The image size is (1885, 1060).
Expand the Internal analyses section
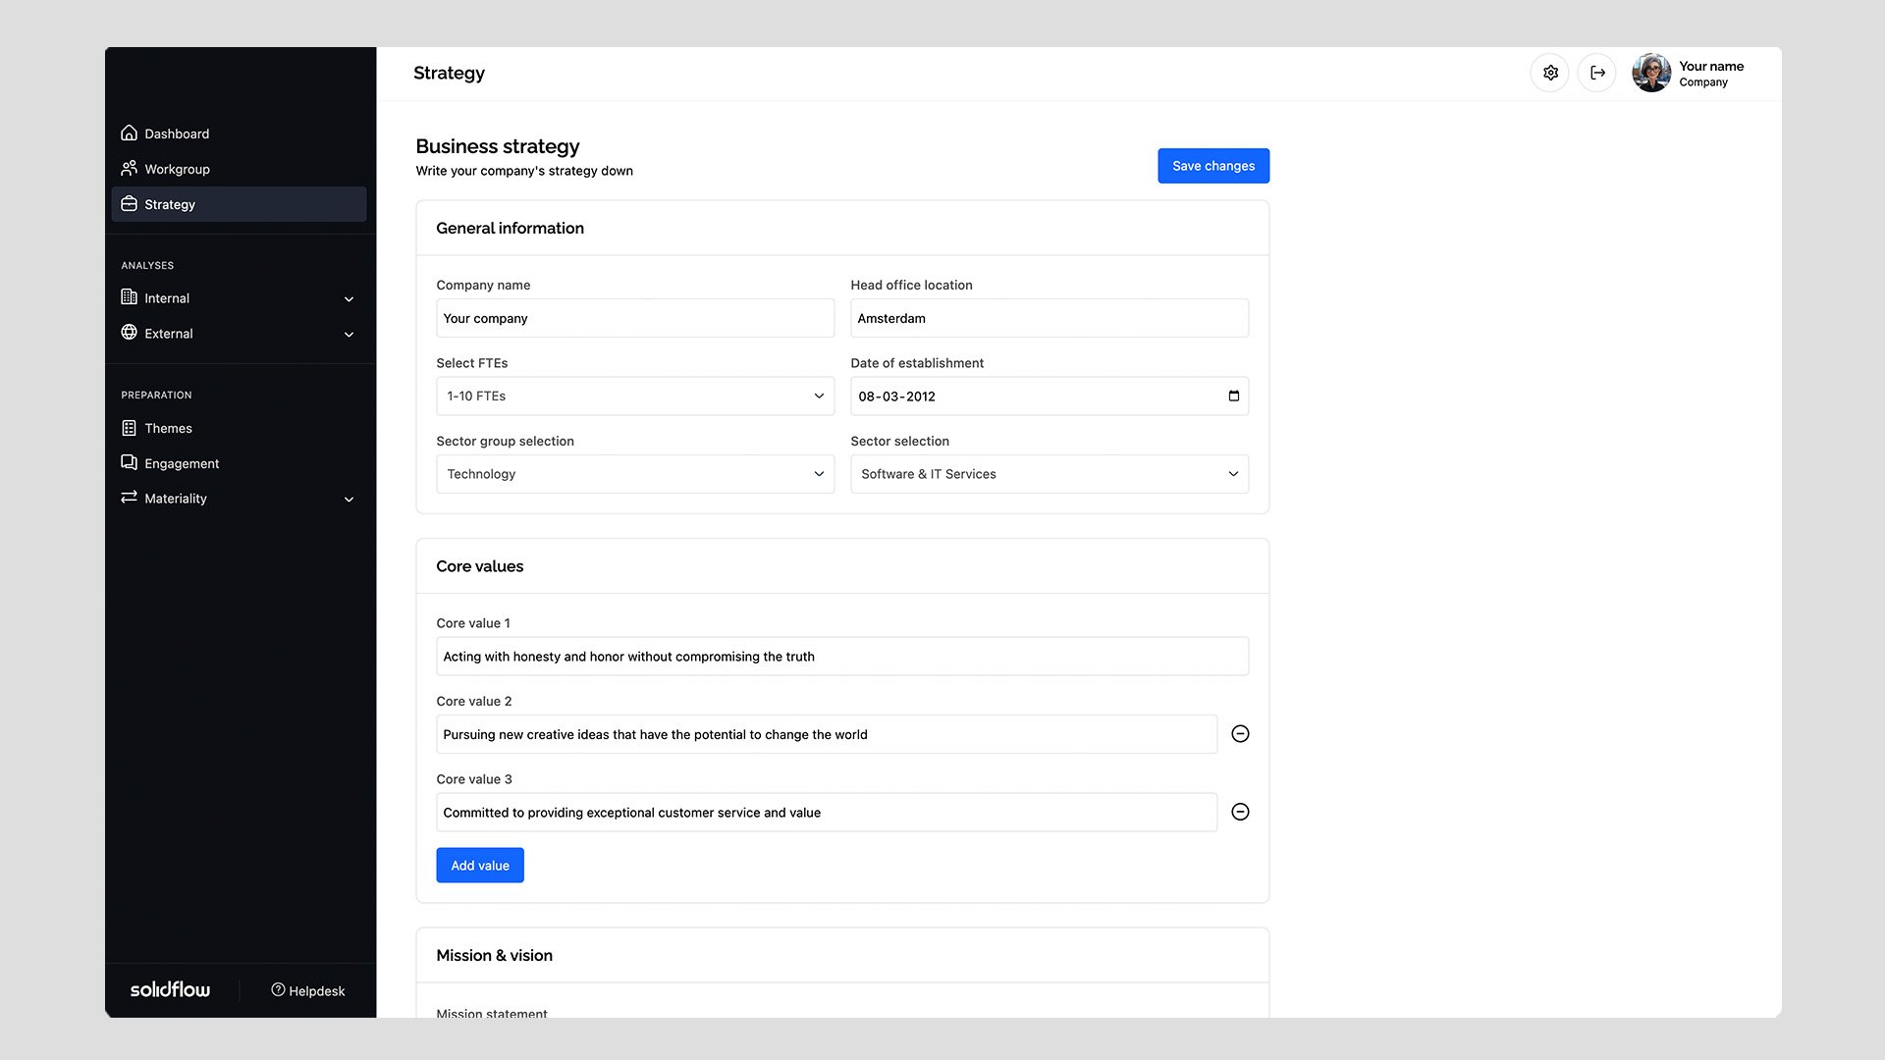tap(349, 298)
